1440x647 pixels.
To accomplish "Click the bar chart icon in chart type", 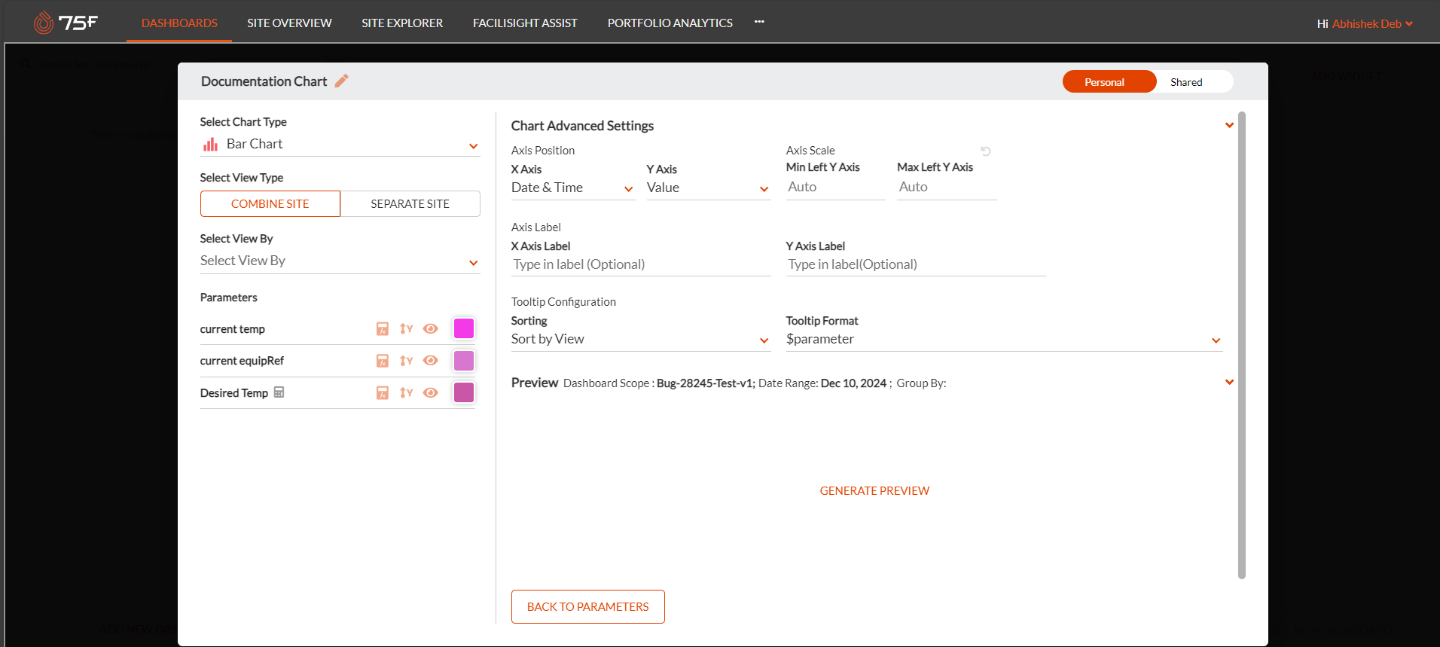I will click(210, 144).
